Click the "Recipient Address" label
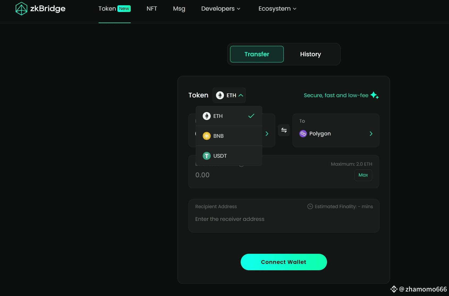 216,207
